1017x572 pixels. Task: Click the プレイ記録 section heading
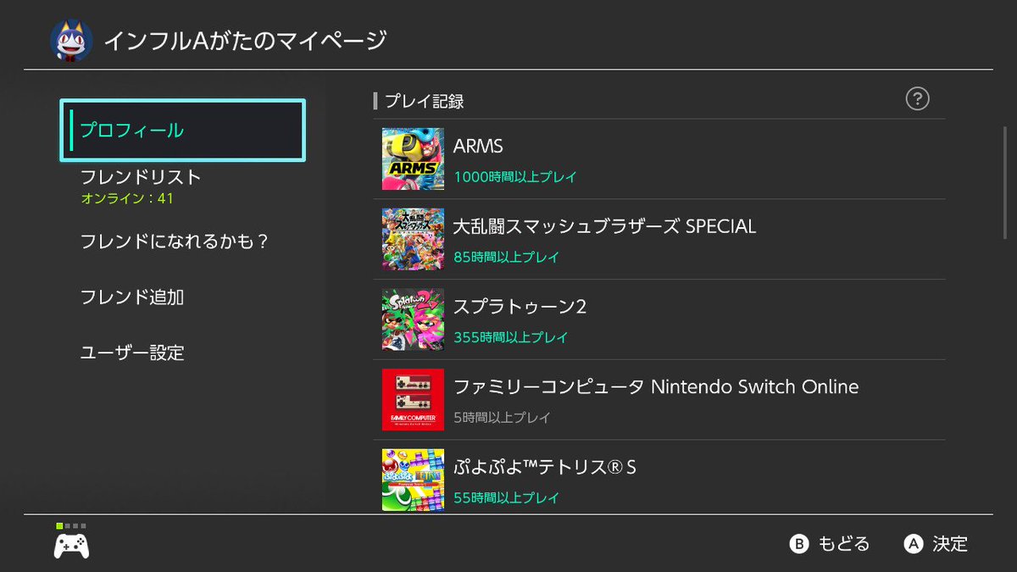(x=425, y=102)
